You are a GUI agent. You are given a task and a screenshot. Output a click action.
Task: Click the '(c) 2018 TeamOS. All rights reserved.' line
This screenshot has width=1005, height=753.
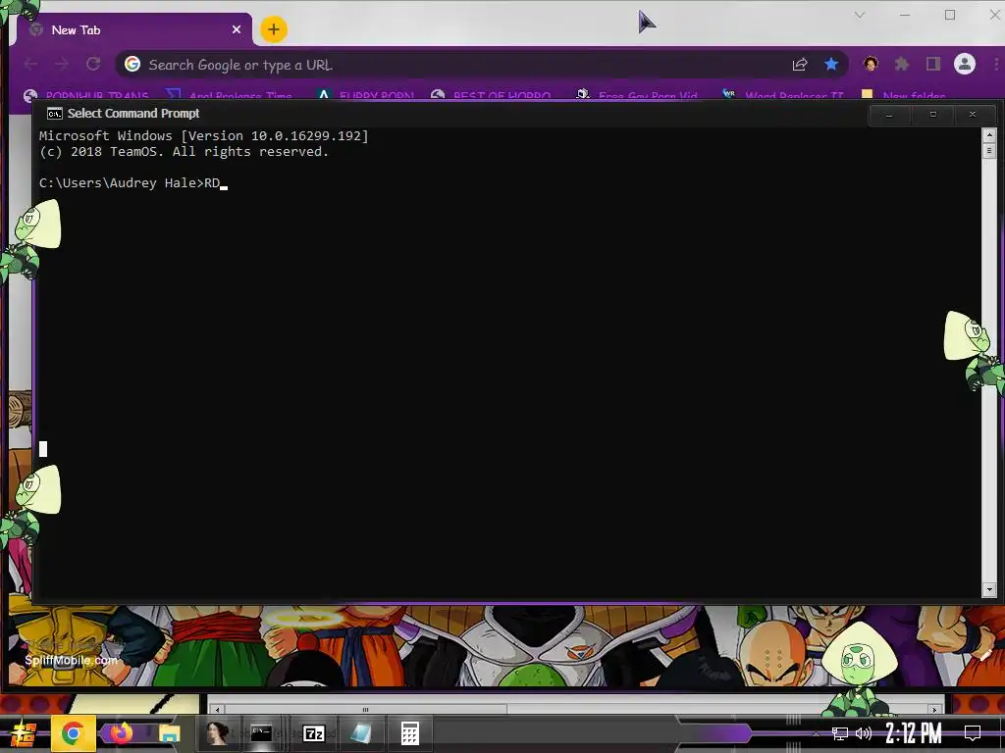[x=184, y=152]
